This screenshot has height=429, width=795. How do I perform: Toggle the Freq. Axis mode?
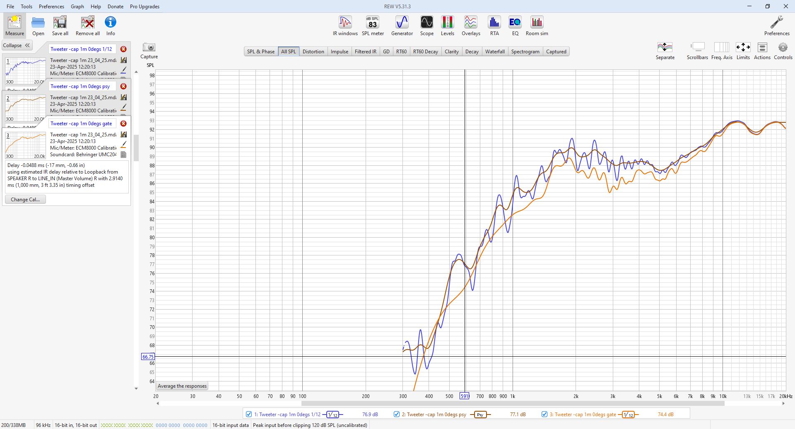pyautogui.click(x=722, y=51)
